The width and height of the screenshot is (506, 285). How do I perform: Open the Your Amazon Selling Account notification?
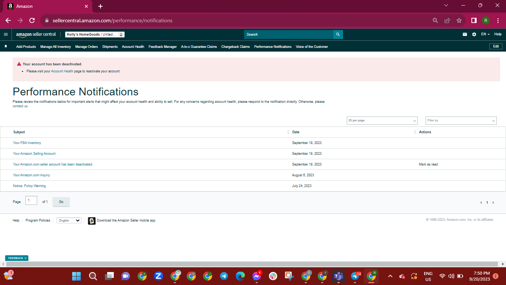tap(34, 154)
